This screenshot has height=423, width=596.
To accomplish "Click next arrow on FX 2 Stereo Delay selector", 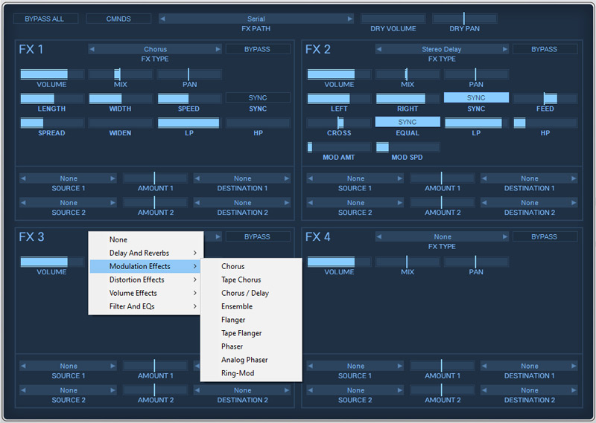I will coord(504,50).
